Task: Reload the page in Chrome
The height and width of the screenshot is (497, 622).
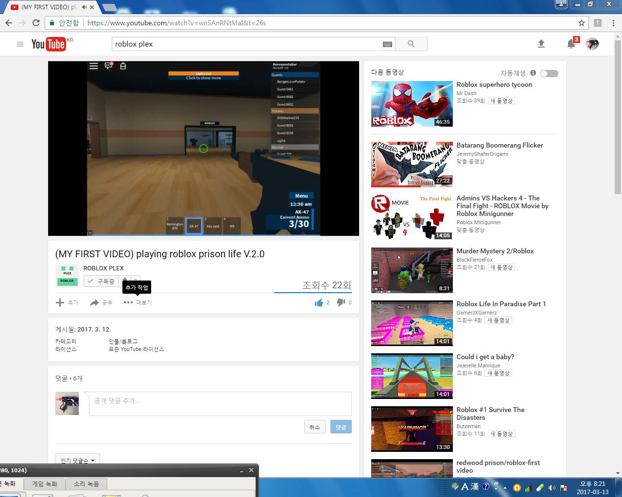Action: [x=36, y=23]
